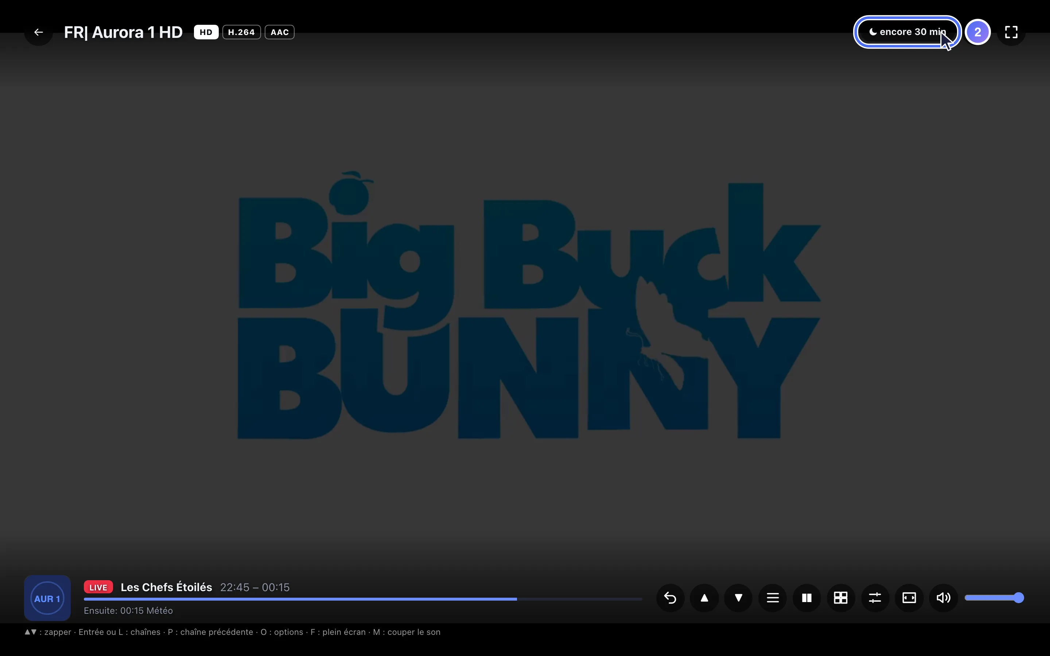Return to previous channel with the undo arrow icon

[670, 598]
